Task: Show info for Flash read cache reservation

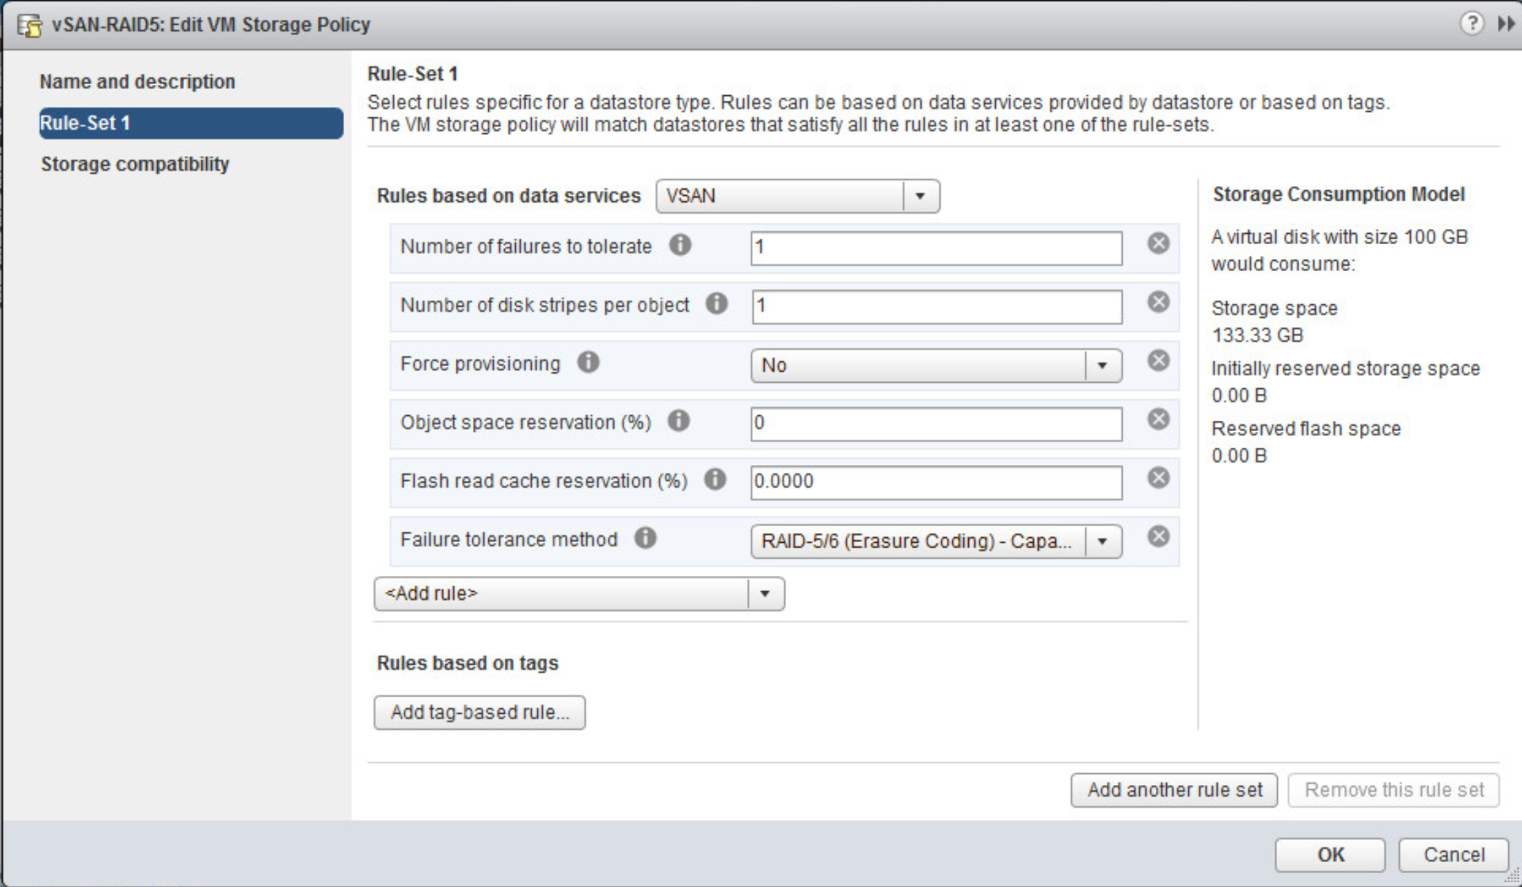Action: (x=715, y=480)
